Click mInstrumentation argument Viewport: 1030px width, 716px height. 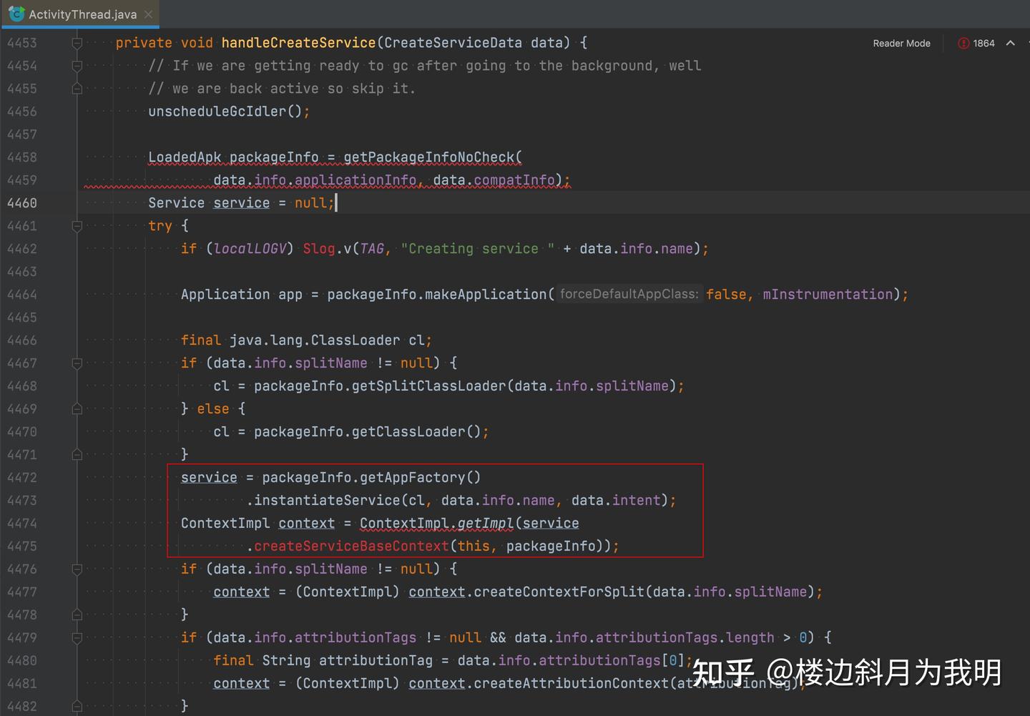828,295
